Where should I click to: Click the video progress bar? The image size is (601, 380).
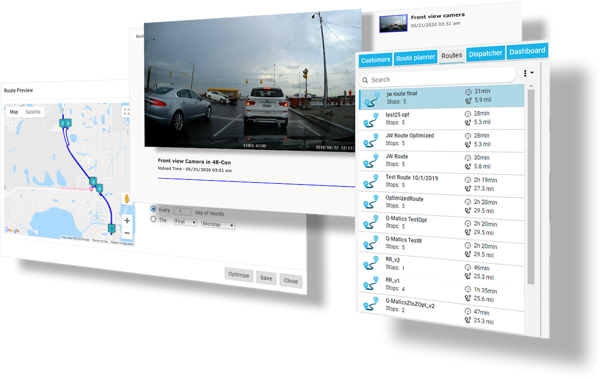click(x=256, y=182)
